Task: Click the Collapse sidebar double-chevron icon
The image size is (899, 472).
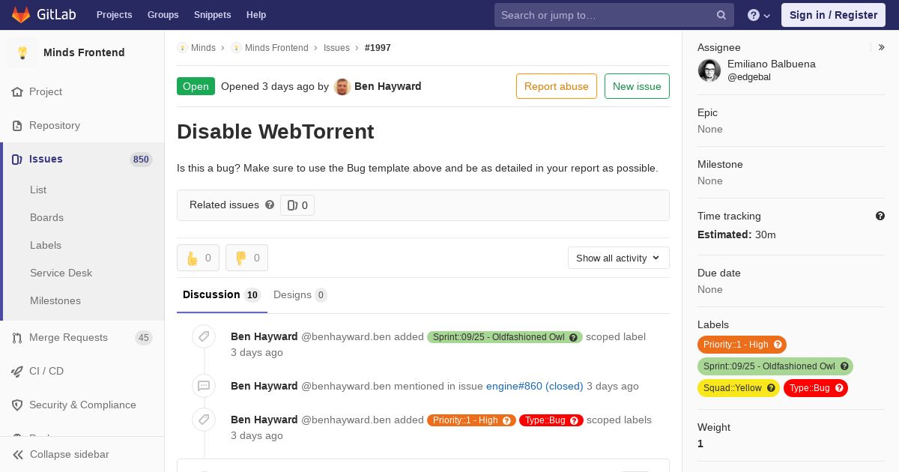Action: 17,454
